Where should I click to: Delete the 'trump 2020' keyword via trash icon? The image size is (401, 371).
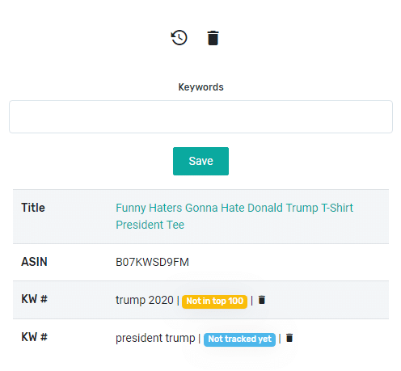pyautogui.click(x=262, y=300)
